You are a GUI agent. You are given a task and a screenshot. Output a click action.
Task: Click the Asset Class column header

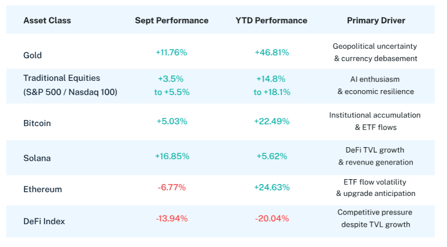47,21
